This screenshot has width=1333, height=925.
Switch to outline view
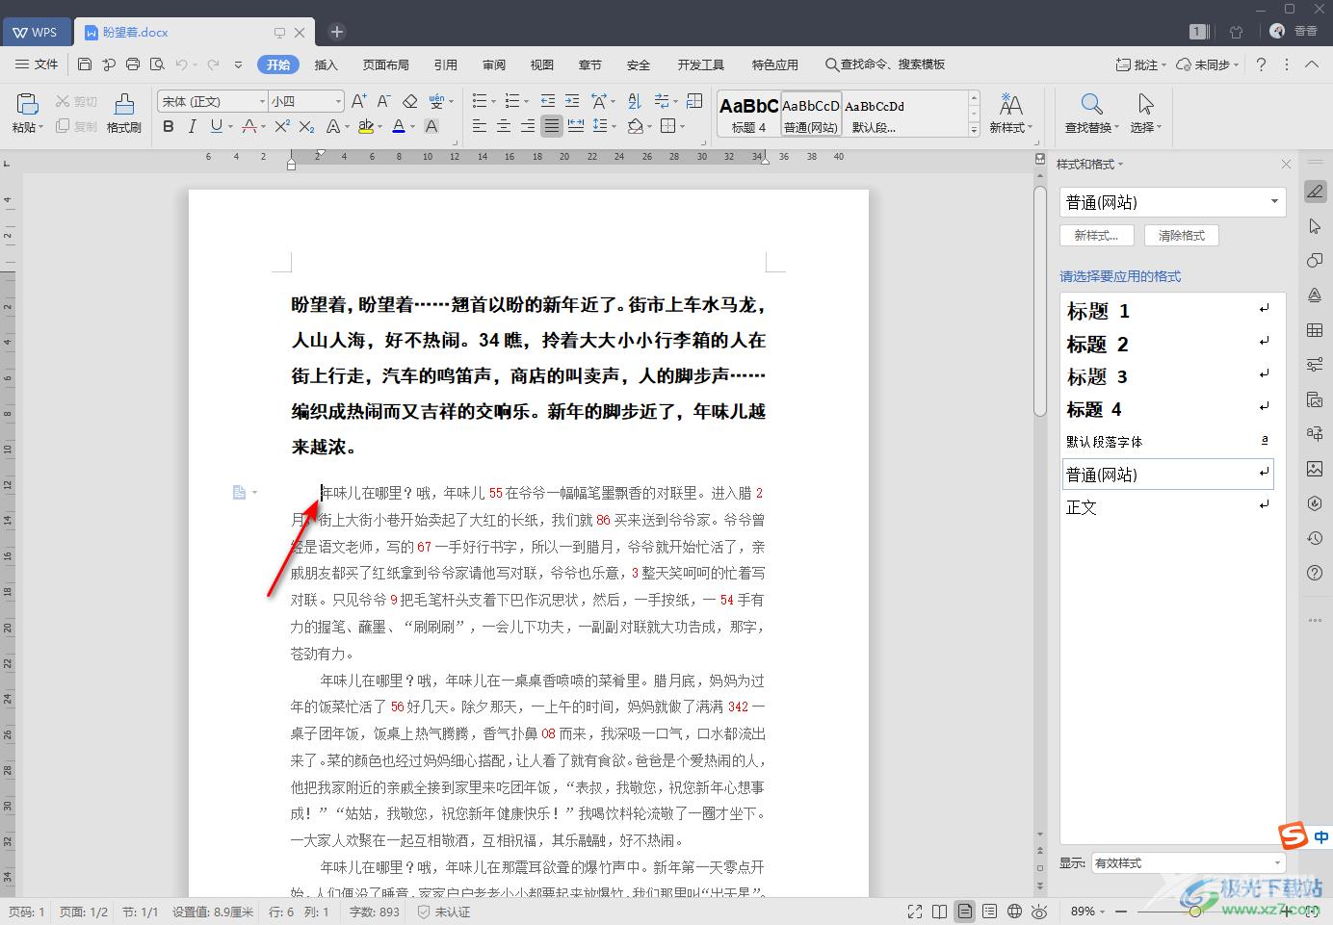[989, 911]
